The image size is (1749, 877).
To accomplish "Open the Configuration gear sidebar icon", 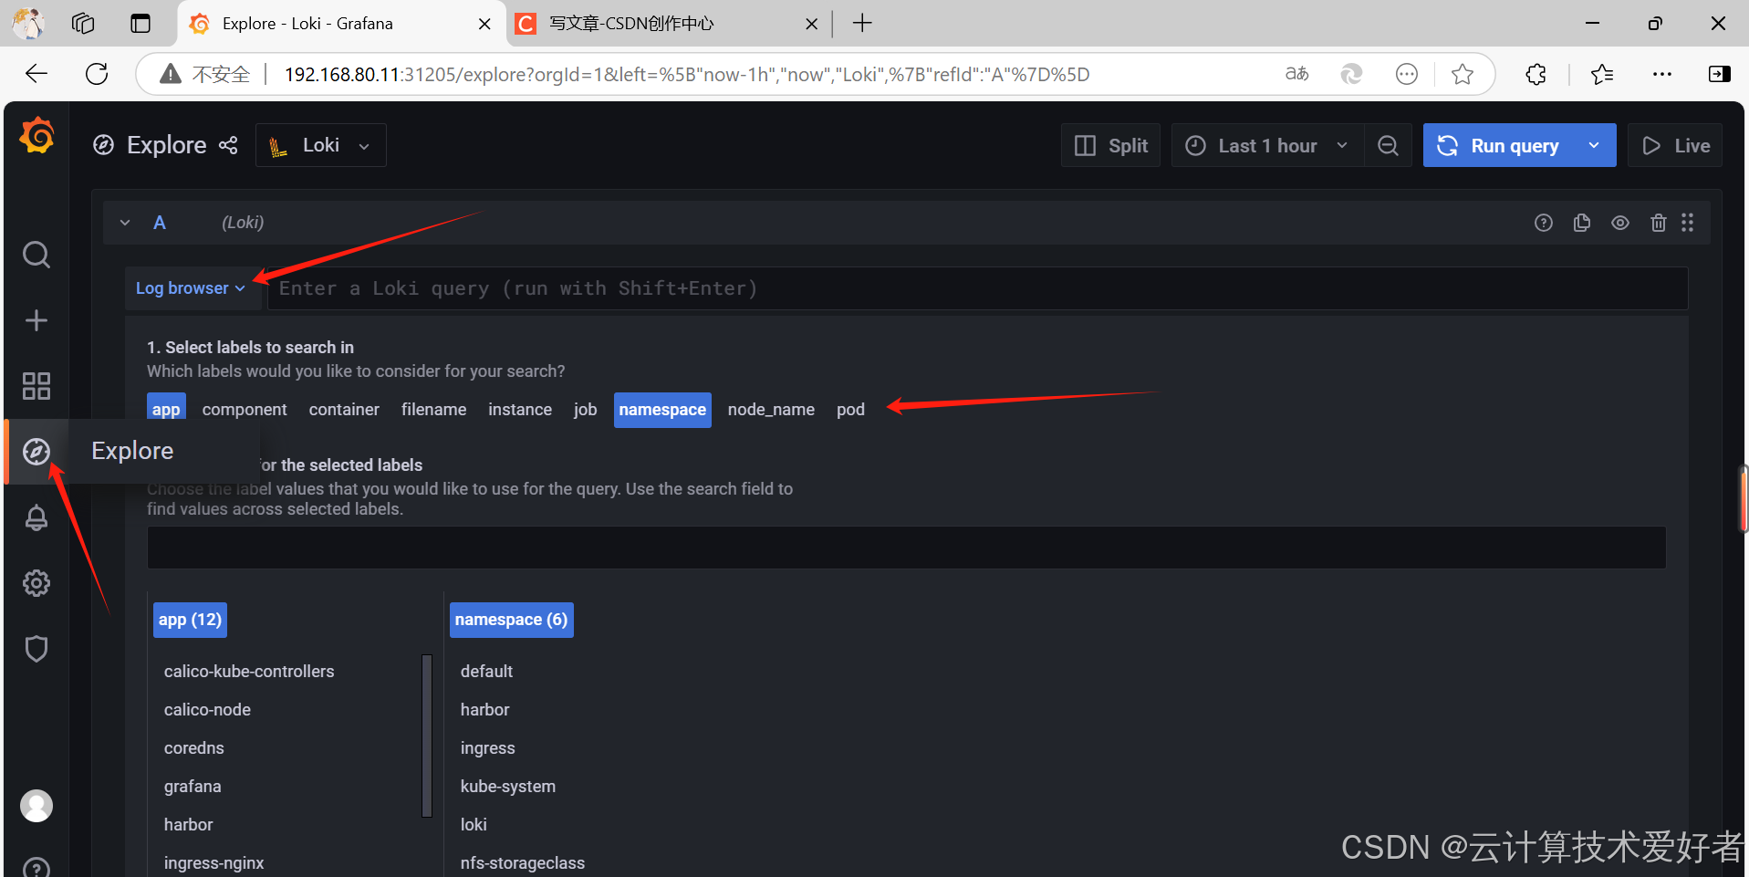I will [x=36, y=583].
